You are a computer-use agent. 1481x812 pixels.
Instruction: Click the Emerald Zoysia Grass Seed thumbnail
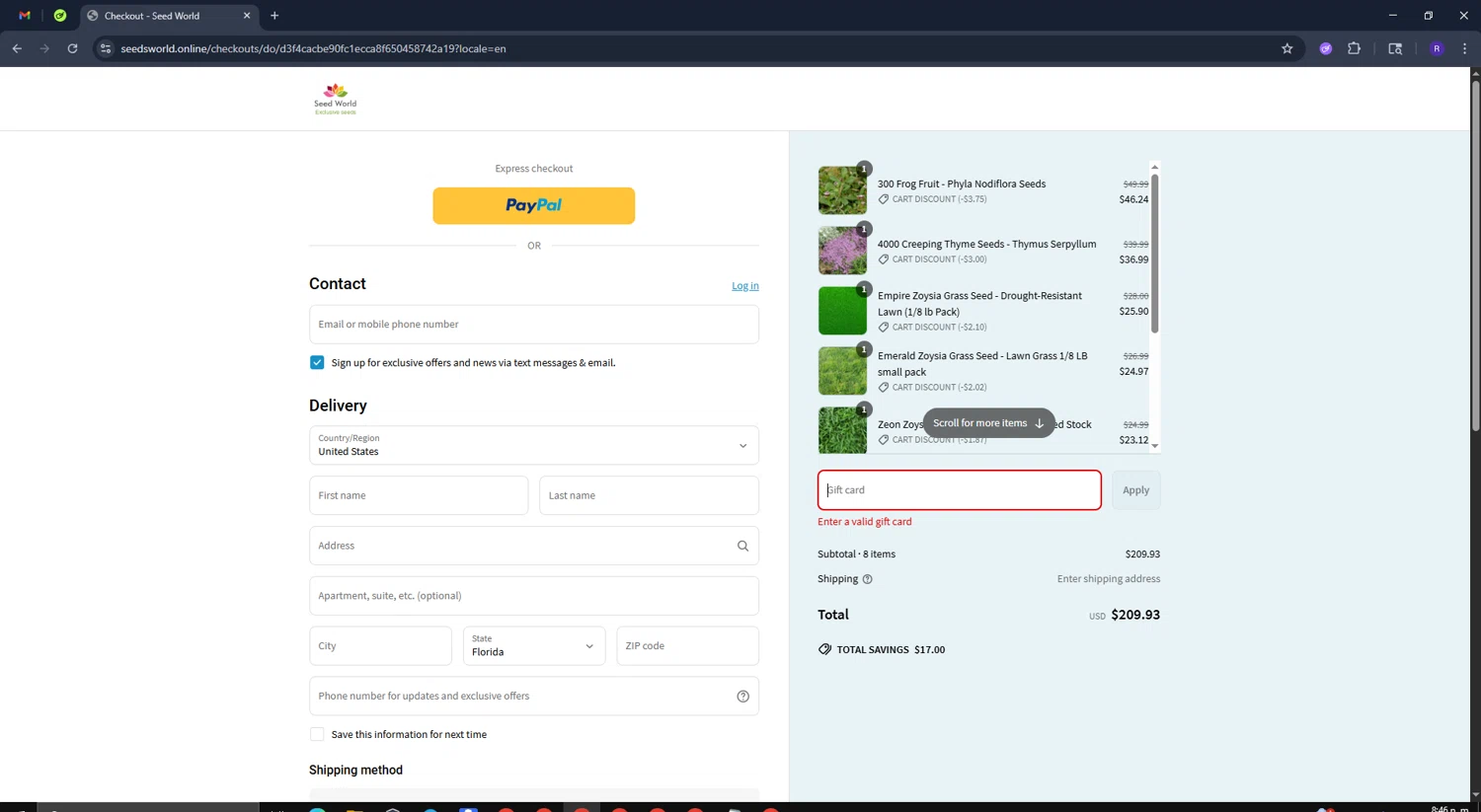pyautogui.click(x=842, y=371)
